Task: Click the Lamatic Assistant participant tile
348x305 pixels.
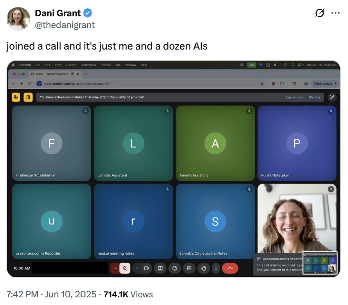Action: click(x=133, y=143)
